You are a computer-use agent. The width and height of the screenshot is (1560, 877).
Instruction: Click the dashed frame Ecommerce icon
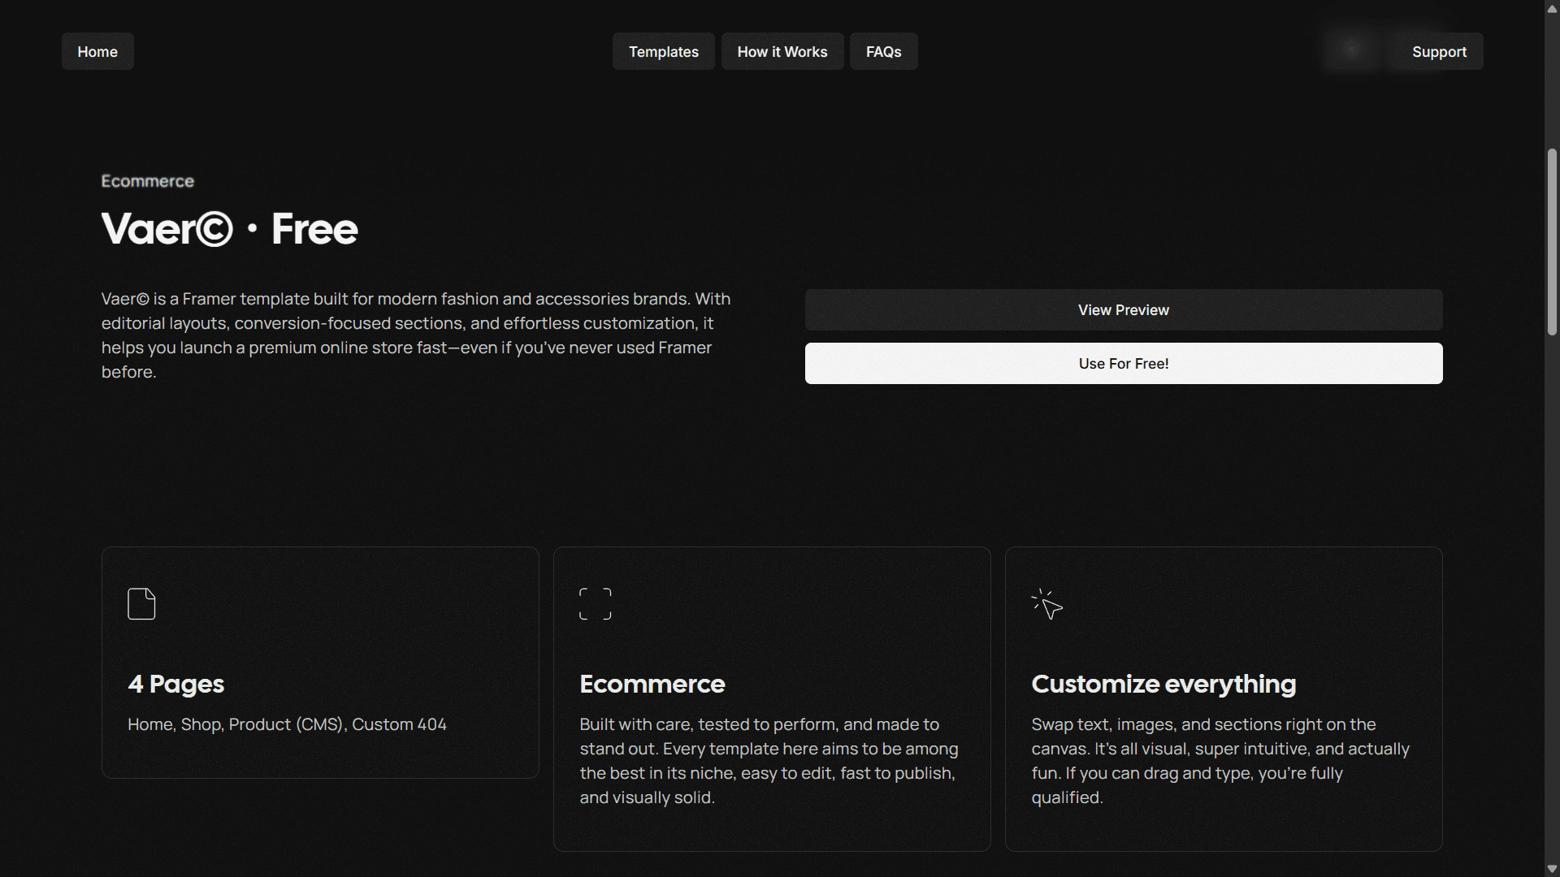click(595, 604)
